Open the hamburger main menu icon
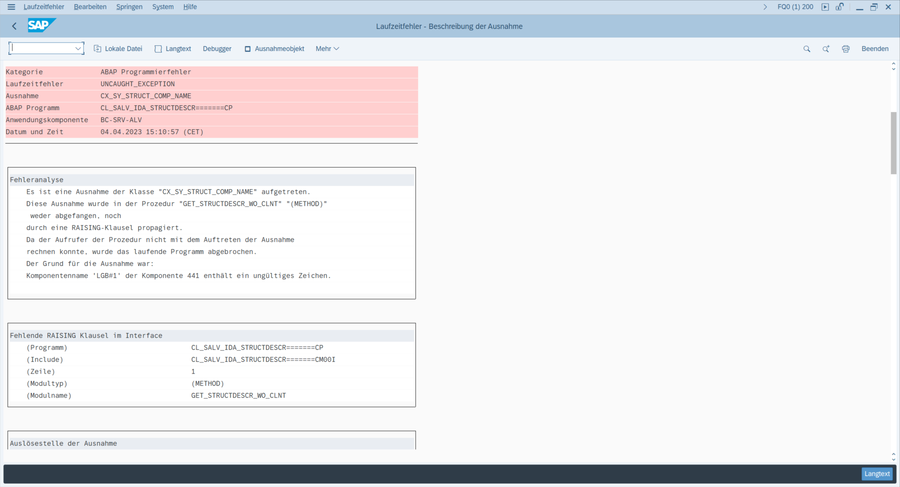The height and width of the screenshot is (487, 900). (x=11, y=7)
